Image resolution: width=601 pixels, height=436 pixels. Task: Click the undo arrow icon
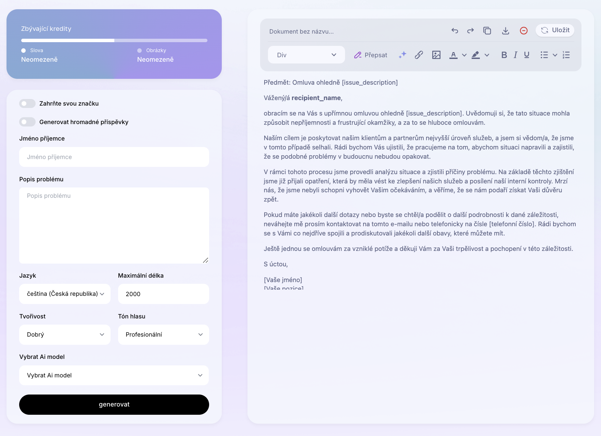tap(455, 31)
